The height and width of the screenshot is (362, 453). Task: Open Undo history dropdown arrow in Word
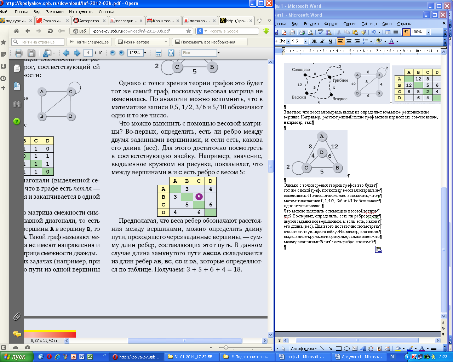point(379,32)
